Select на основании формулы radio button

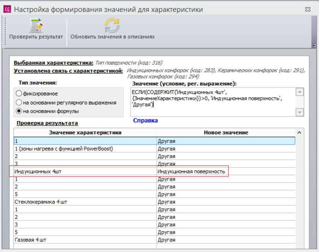tap(19, 111)
